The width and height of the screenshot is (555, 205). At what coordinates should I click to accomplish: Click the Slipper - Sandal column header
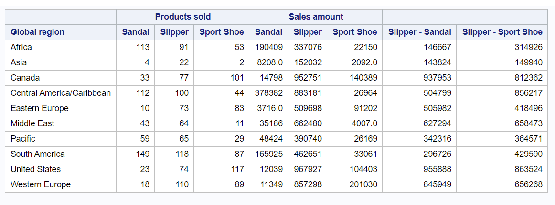click(419, 32)
